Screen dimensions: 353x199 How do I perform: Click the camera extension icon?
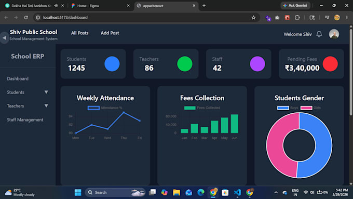tap(277, 18)
